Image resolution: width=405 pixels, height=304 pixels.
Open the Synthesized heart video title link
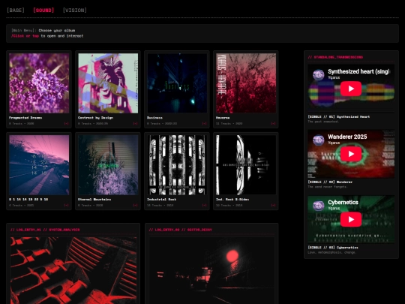[x=358, y=71]
